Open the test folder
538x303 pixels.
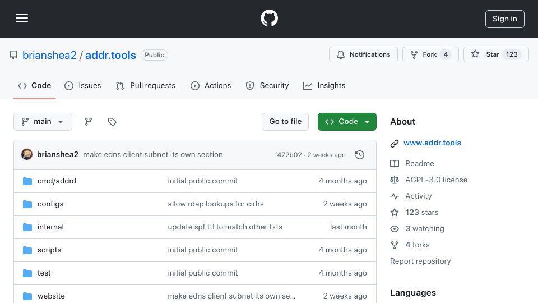(x=44, y=273)
